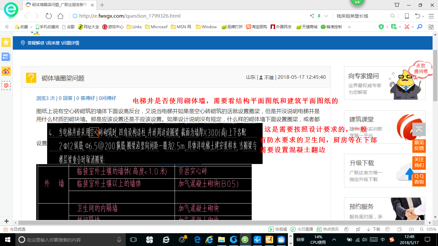The image size is (438, 246).
Task: Click the share icon in address bar
Action: [x=312, y=16]
